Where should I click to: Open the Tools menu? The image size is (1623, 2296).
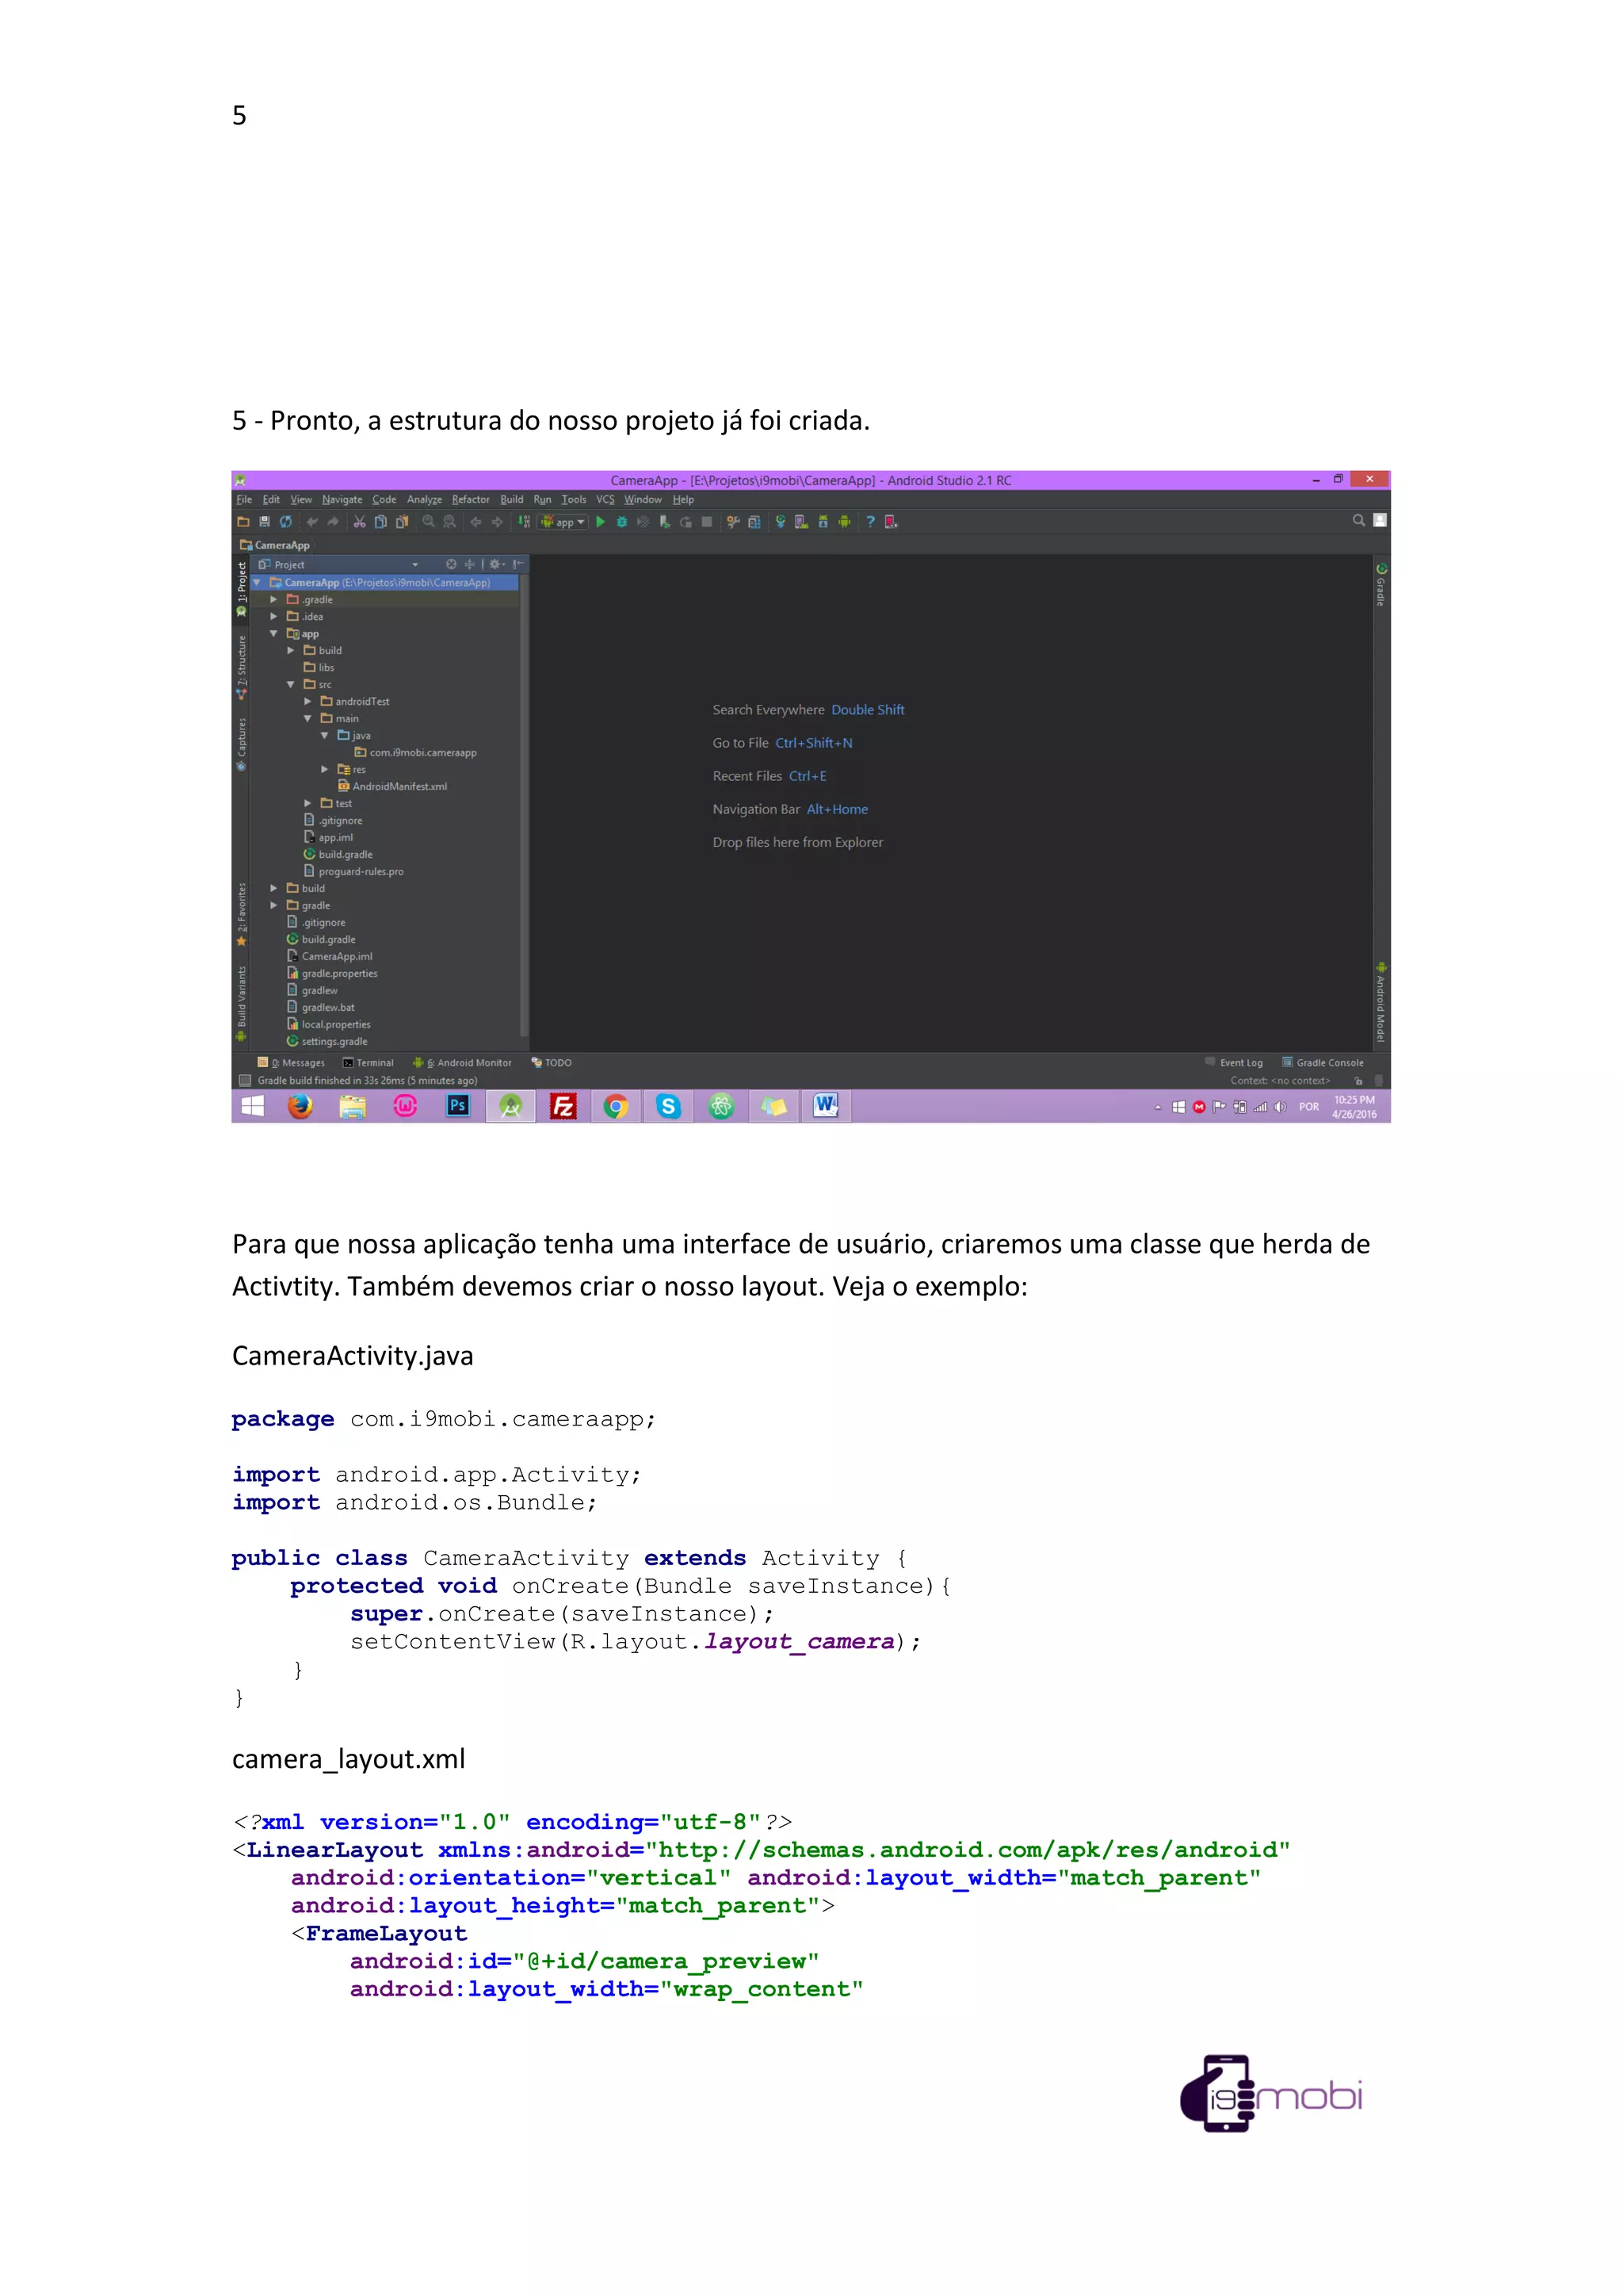pyautogui.click(x=574, y=499)
